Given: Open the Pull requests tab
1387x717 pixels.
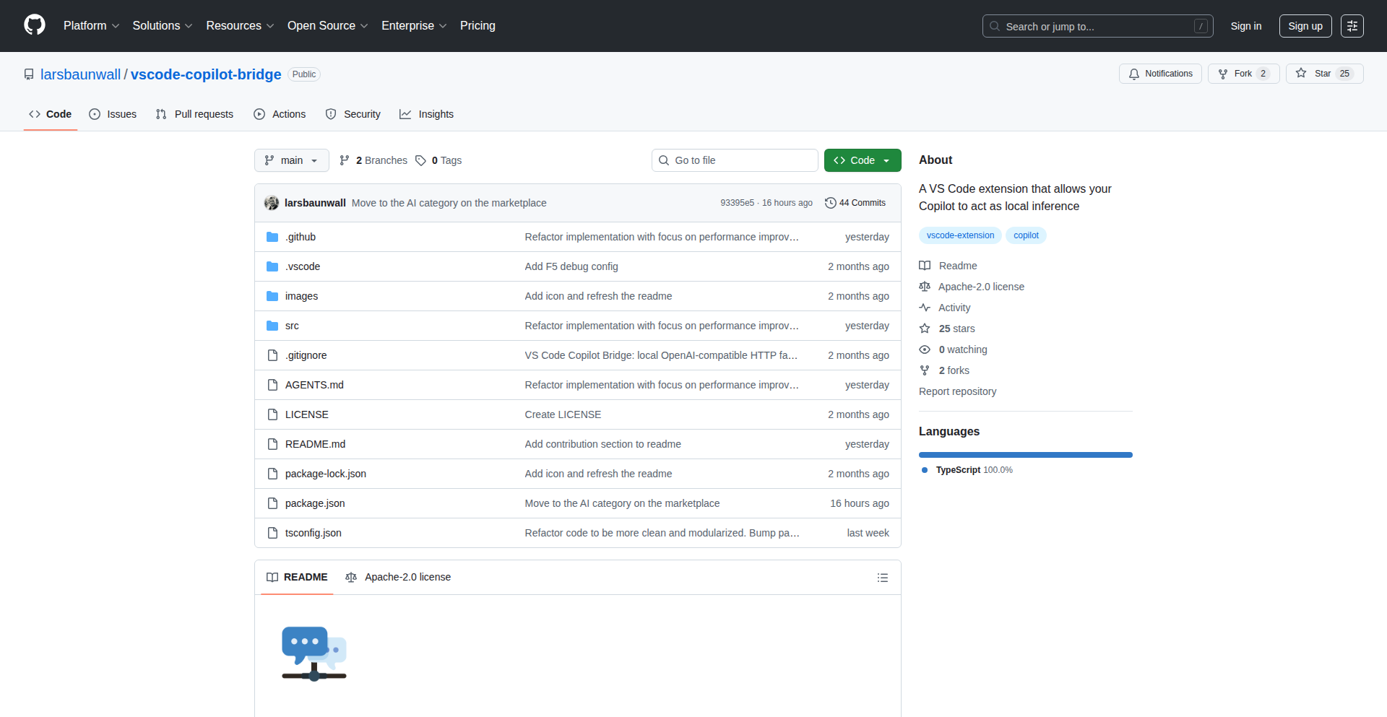Looking at the screenshot, I should [194, 114].
